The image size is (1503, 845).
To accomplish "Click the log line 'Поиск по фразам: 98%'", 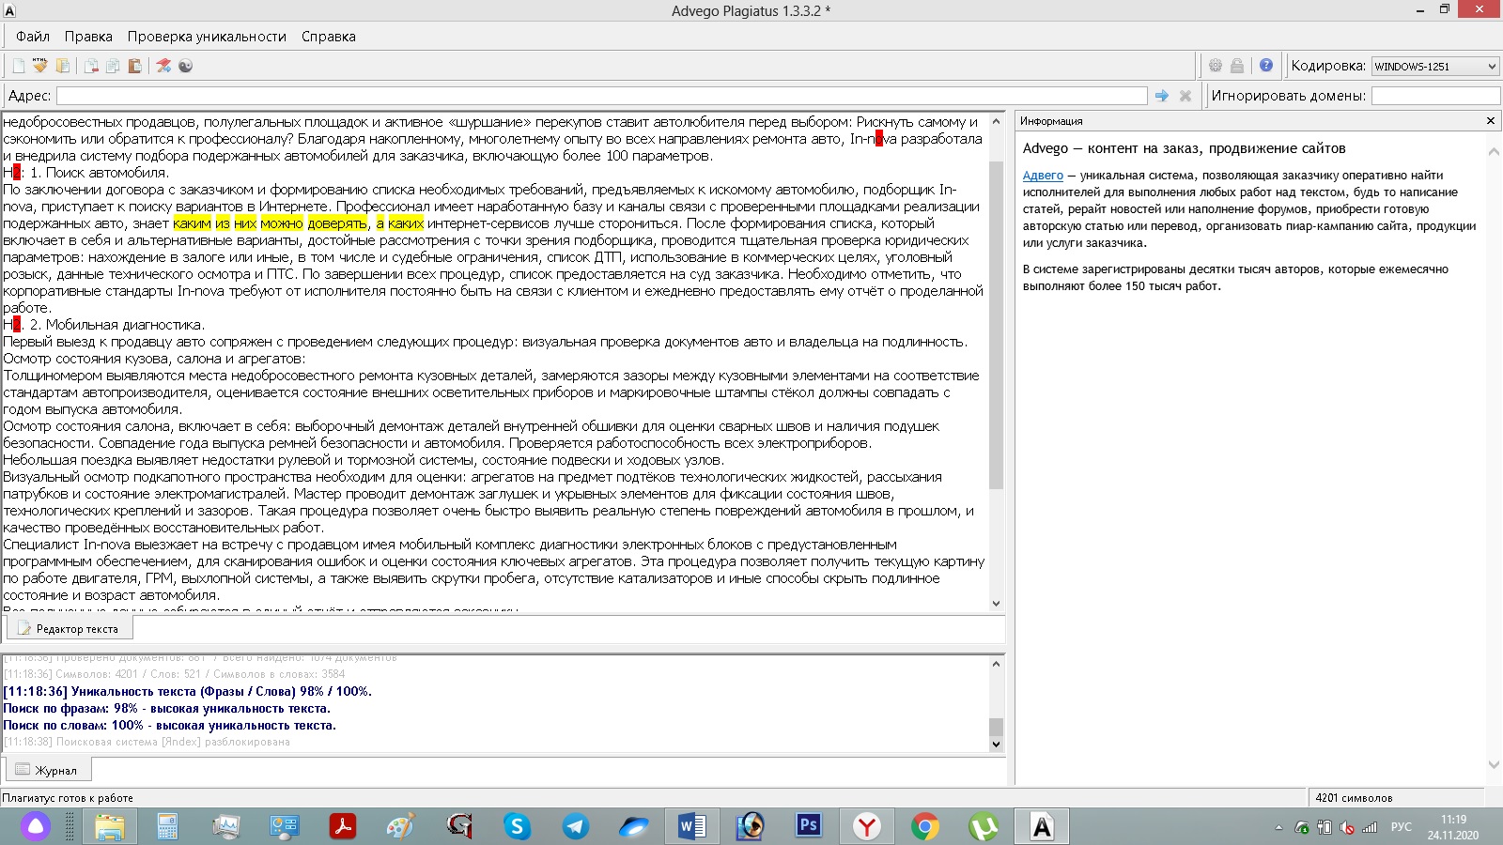I will [166, 709].
